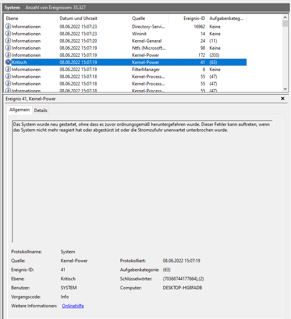
Task: Click Aufgabenkategorie value (63) in details
Action: 167,270
